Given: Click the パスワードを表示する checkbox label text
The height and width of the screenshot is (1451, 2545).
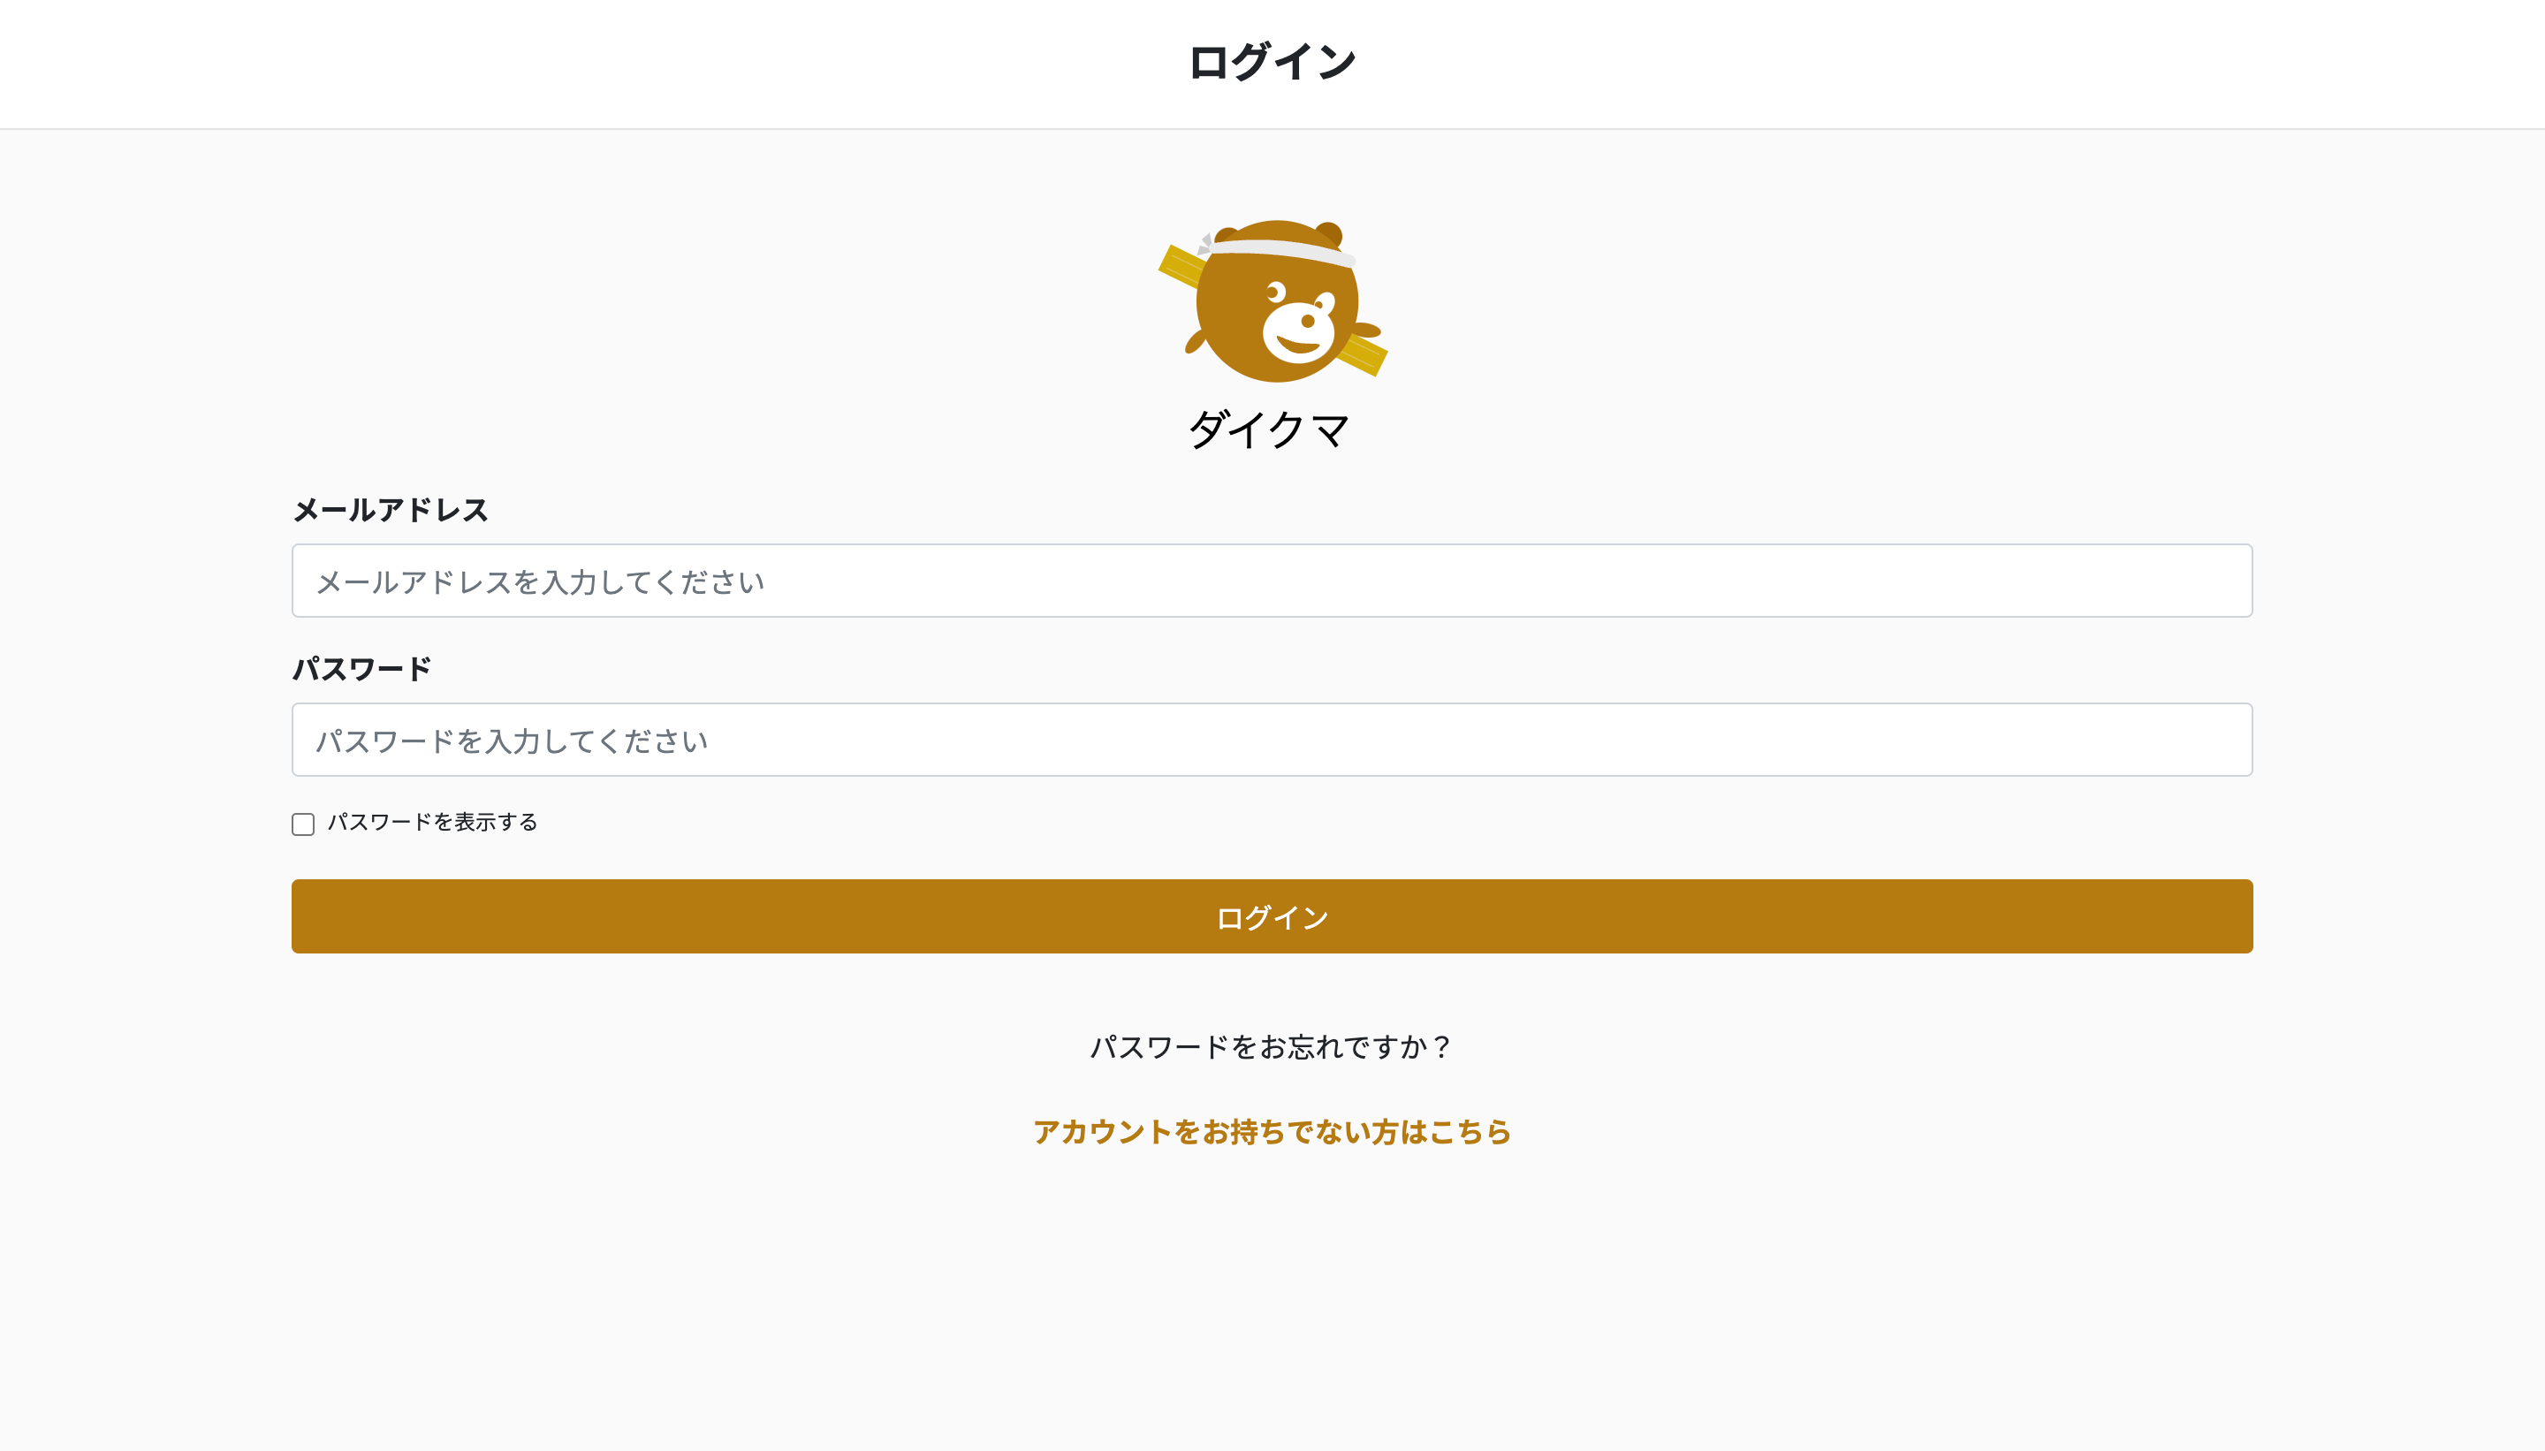Looking at the screenshot, I should coord(432,822).
